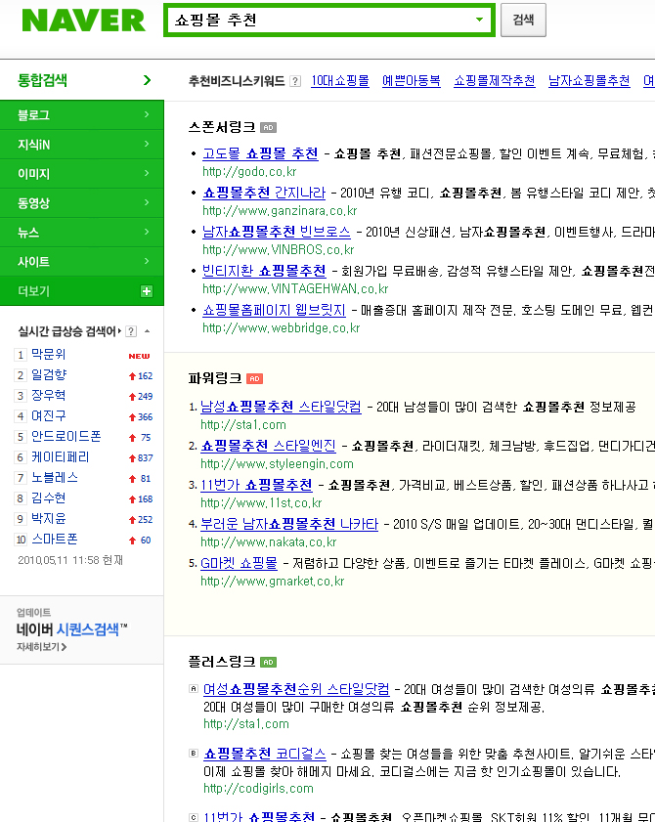Click help icon beside 실시간 급상승 검색어

[x=131, y=332]
